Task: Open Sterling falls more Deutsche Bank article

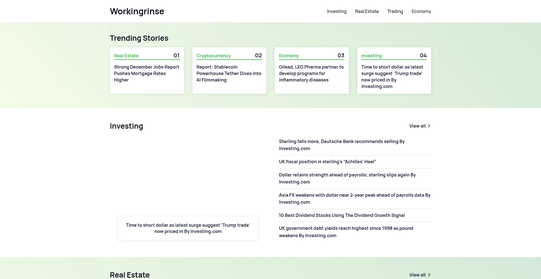Action: tap(342, 145)
